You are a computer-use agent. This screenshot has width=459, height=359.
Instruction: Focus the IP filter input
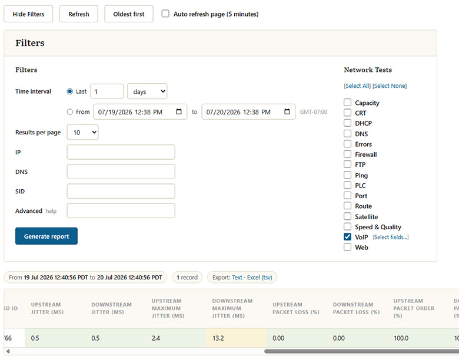pyautogui.click(x=121, y=152)
